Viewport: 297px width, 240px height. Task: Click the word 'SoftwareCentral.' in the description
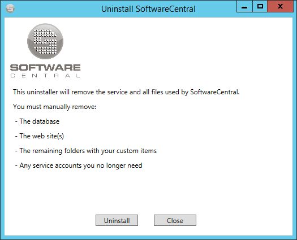click(x=215, y=92)
